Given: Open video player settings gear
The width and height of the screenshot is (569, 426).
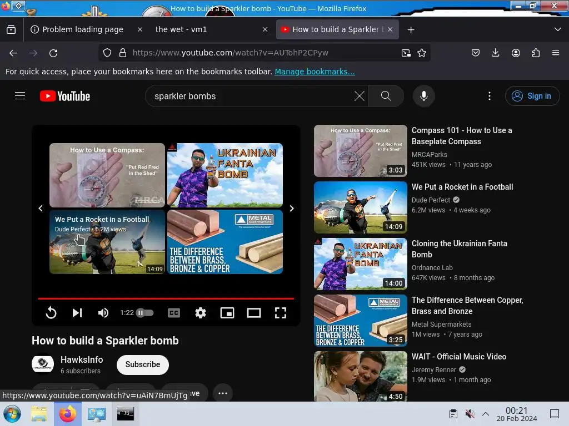Looking at the screenshot, I should (x=200, y=313).
